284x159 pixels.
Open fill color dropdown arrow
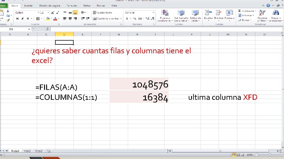tap(51, 19)
